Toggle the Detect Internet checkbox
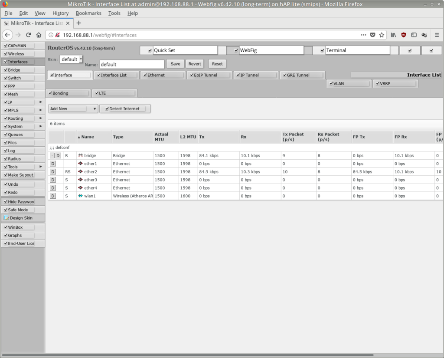The width and height of the screenshot is (444, 358). tap(107, 108)
